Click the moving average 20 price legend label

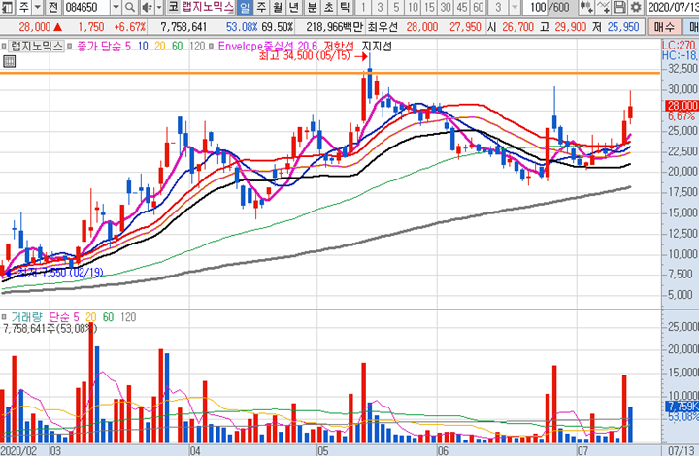(x=160, y=47)
